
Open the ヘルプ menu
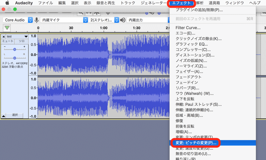(x=255, y=3)
